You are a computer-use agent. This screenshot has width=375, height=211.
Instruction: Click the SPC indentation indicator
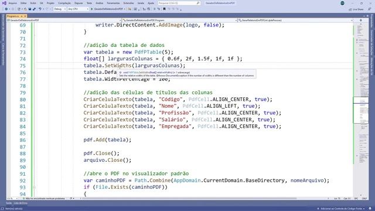click(x=356, y=199)
